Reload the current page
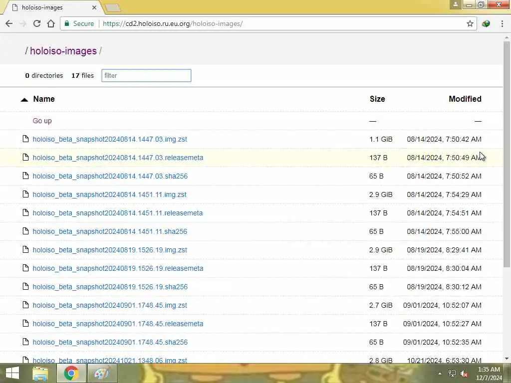The image size is (511, 383). point(37,23)
